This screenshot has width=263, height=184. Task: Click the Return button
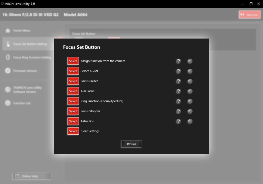pos(131,144)
